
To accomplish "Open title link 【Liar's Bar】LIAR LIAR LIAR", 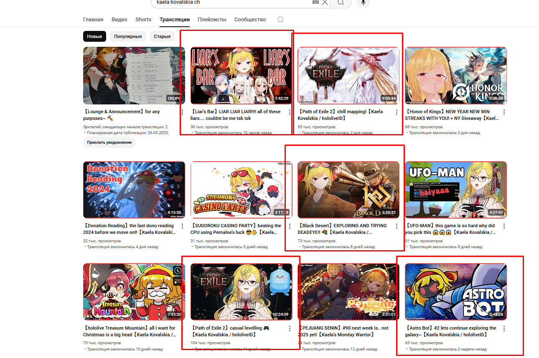I will (236, 115).
